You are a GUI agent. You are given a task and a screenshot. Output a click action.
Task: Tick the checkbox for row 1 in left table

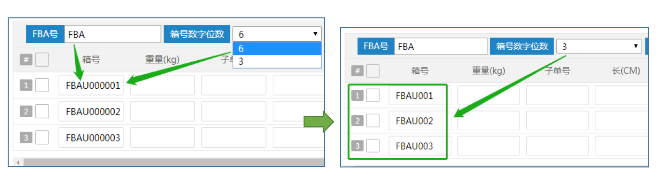point(42,85)
